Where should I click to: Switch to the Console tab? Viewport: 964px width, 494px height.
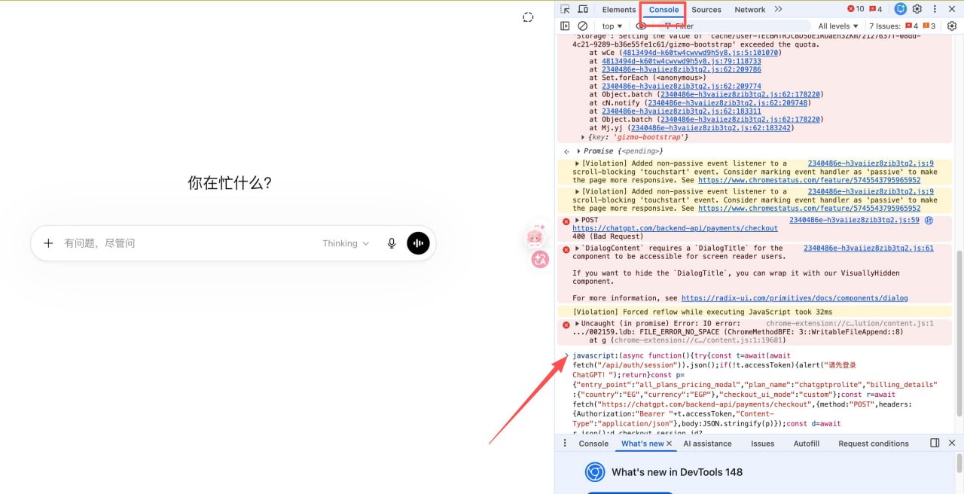coord(664,10)
